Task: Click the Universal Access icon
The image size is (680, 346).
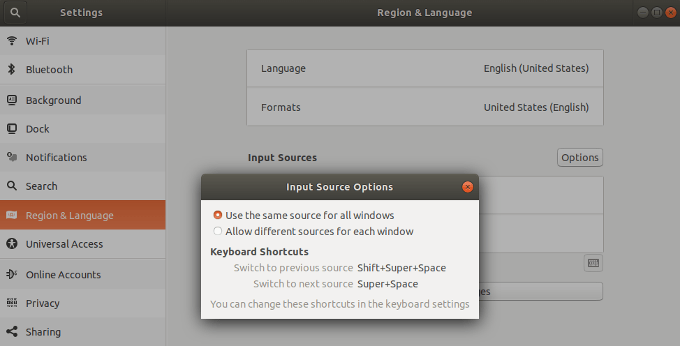Action: coord(12,243)
